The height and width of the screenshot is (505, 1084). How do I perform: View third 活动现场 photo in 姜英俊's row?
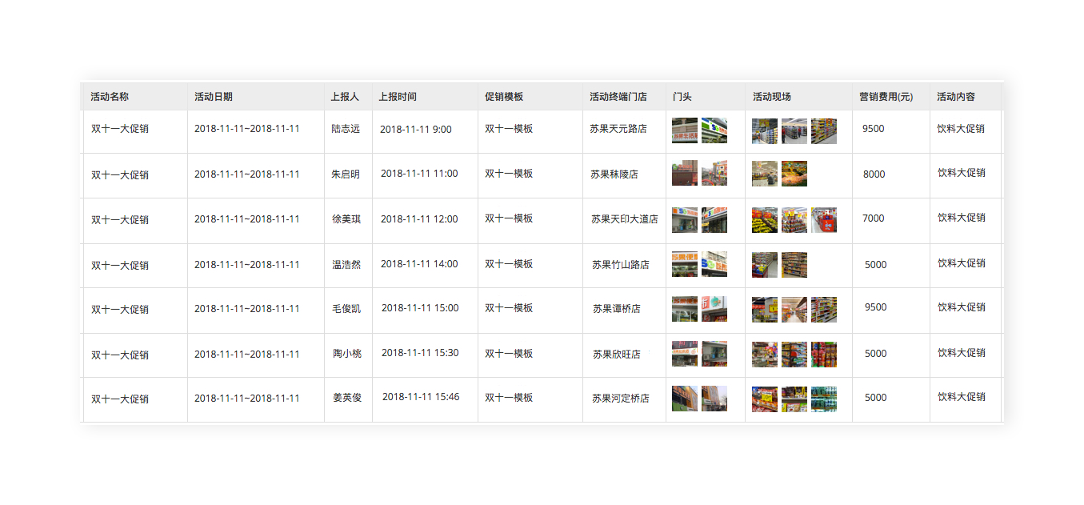pos(823,399)
